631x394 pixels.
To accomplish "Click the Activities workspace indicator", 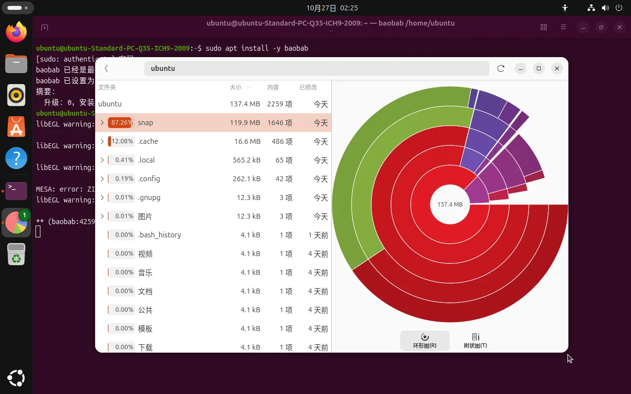I will (x=18, y=8).
